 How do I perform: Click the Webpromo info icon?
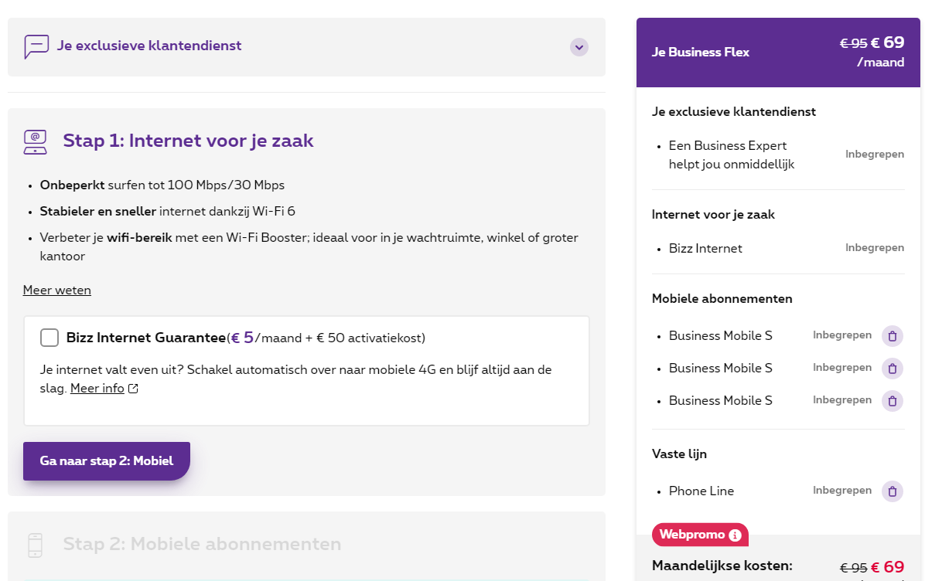[x=735, y=535]
